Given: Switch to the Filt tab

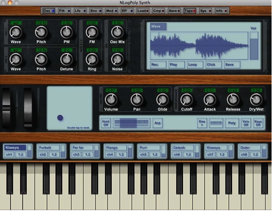Looking at the screenshot, I should tap(65, 11).
